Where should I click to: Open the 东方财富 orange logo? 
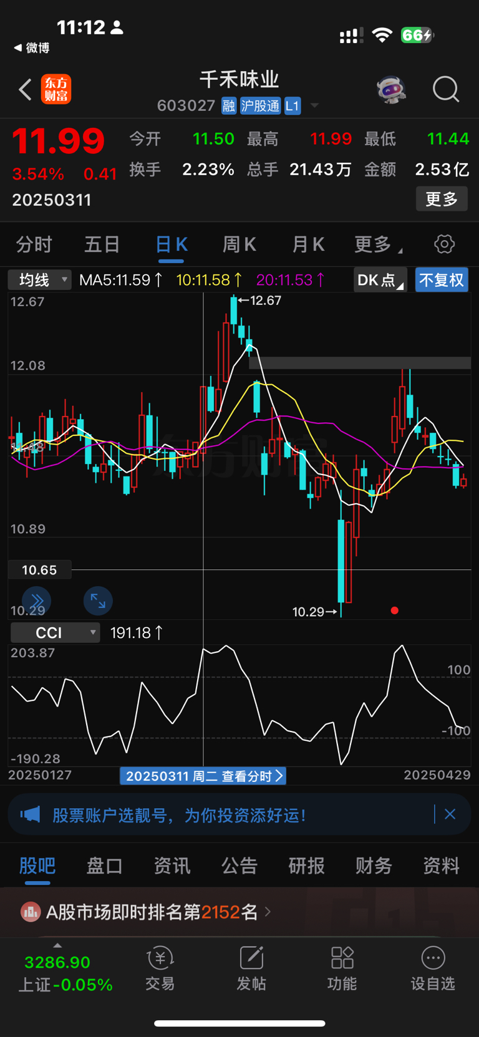pyautogui.click(x=56, y=89)
